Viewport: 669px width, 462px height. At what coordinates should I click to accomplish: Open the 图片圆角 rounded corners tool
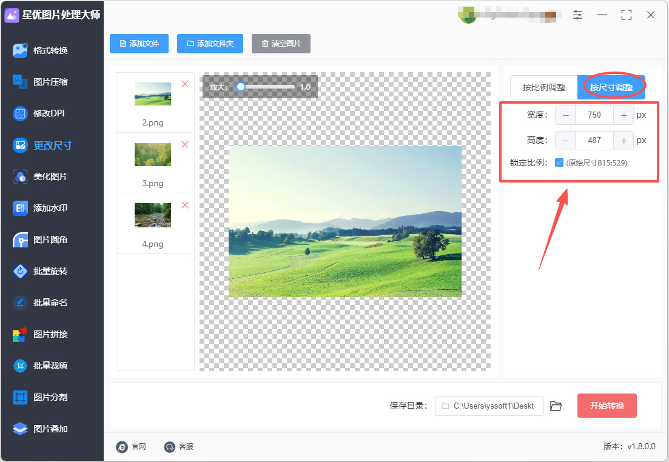pos(41,239)
